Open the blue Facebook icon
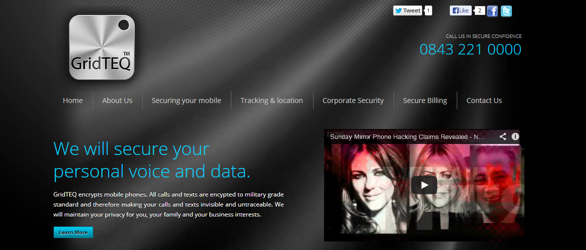This screenshot has width=586, height=250. pyautogui.click(x=492, y=11)
